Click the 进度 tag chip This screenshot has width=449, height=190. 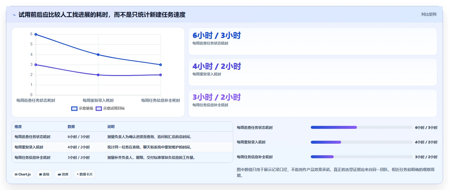[x=63, y=174]
